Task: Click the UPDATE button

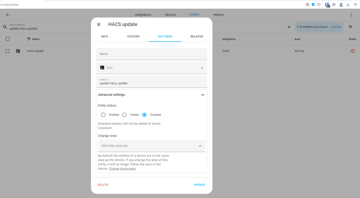Action: click(x=200, y=185)
